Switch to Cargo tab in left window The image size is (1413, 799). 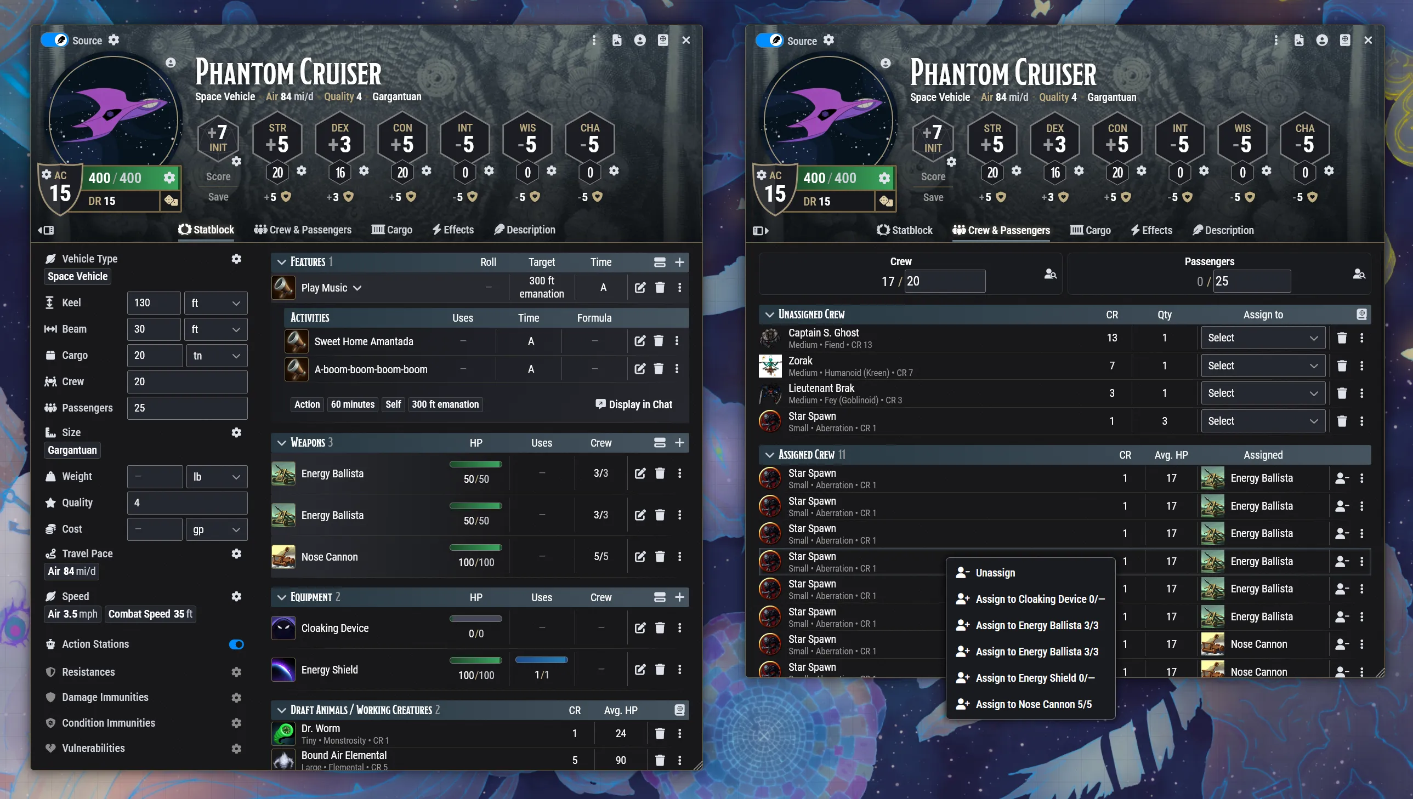(x=391, y=230)
